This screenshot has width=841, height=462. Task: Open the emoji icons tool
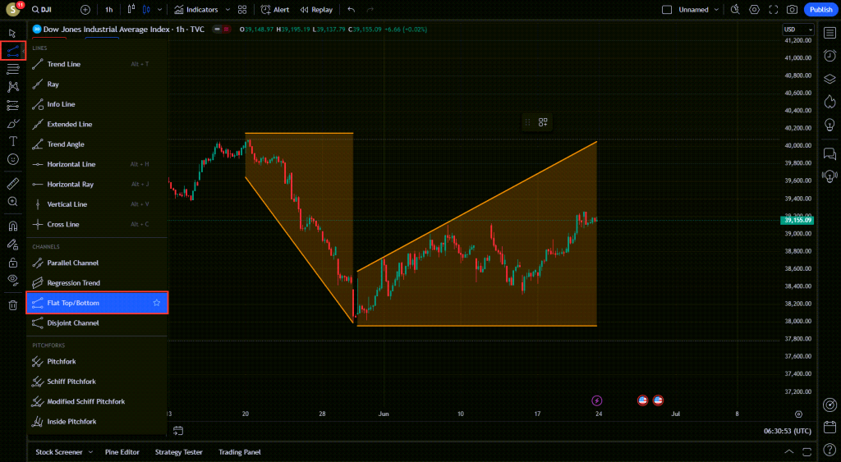pos(13,159)
